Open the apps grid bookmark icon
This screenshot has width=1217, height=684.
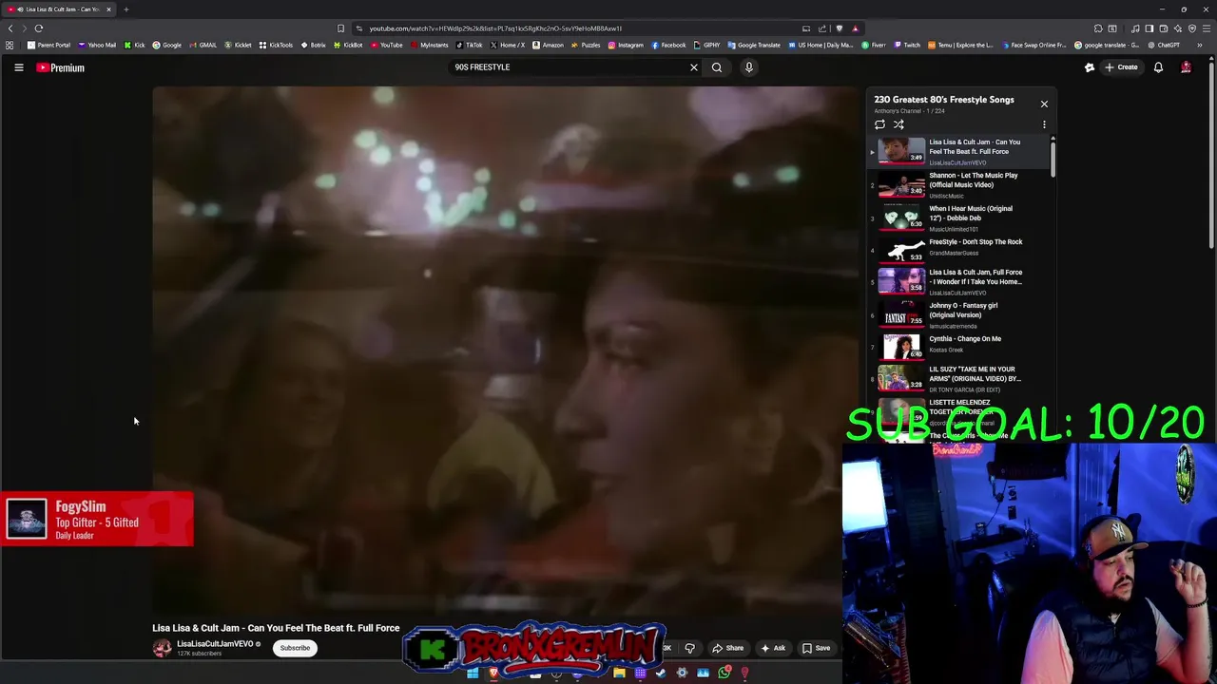tap(10, 45)
